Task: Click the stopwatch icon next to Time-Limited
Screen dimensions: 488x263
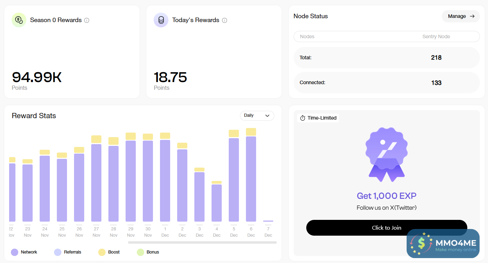Action: [303, 118]
